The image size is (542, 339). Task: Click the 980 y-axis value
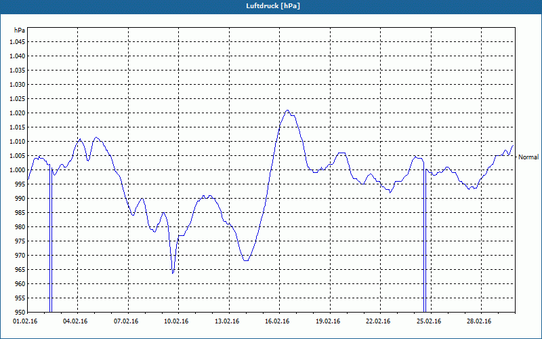click(20, 227)
